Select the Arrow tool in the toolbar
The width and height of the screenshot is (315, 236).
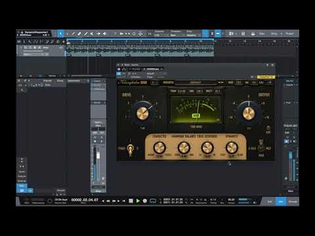coord(60,33)
